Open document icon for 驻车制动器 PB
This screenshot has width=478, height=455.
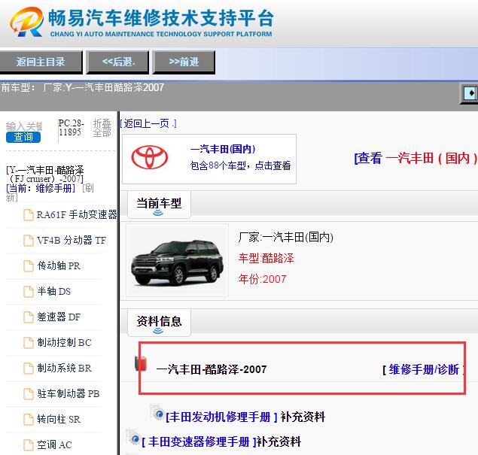click(29, 394)
